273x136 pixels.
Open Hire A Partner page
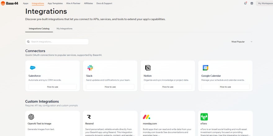[73, 3]
